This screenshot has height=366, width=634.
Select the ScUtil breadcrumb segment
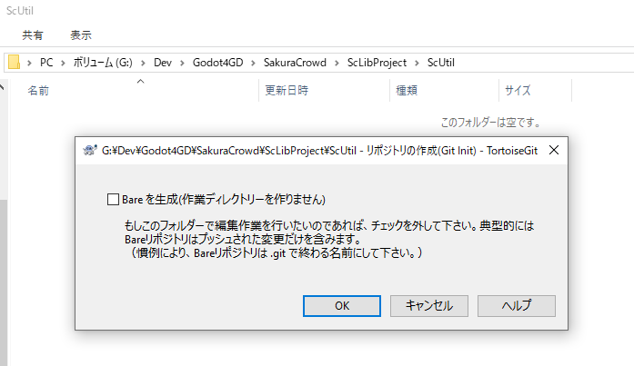point(441,63)
